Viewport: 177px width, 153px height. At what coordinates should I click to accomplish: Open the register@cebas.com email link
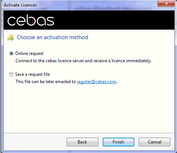pyautogui.click(x=96, y=82)
